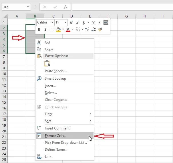Open the Font Color dropdown arrow
Screen dimensions: 173x163
[73, 30]
